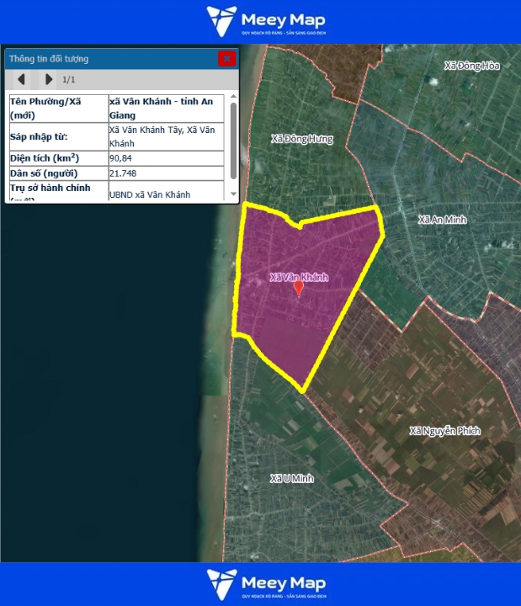The width and height of the screenshot is (521, 606).
Task: Go to next object with right arrow
Action: (48, 79)
